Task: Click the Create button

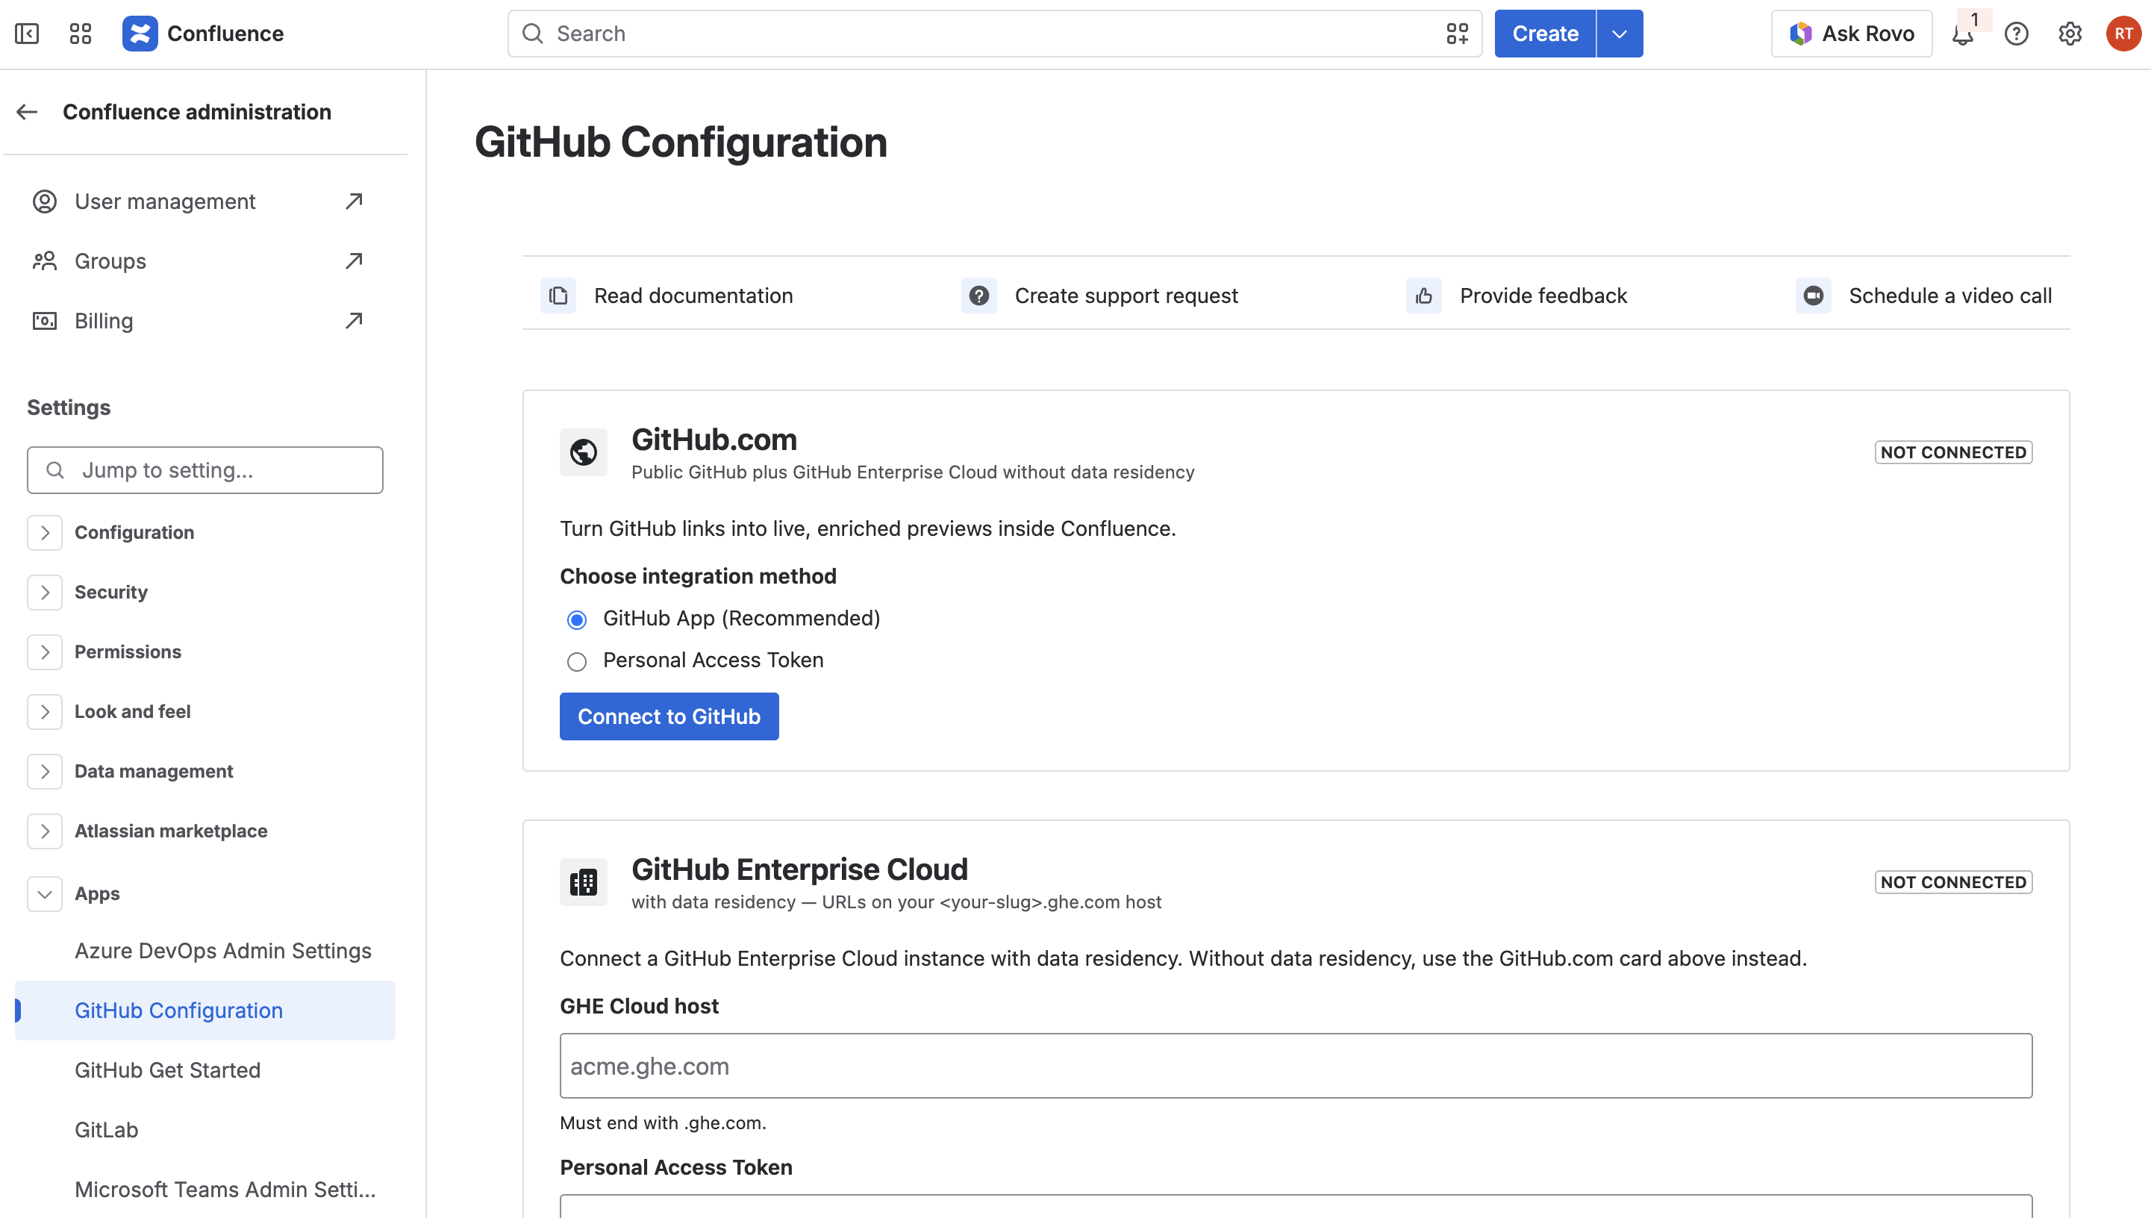Action: click(1546, 34)
